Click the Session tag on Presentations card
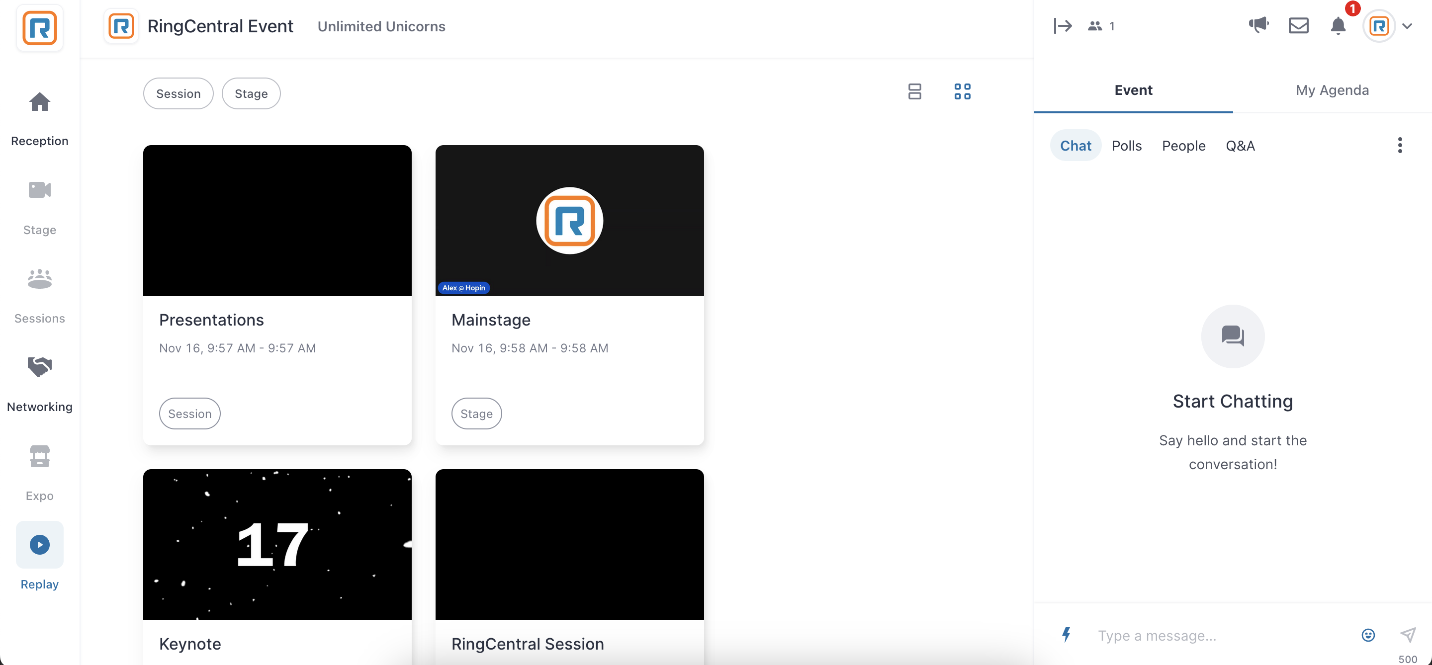This screenshot has width=1432, height=665. 189,414
